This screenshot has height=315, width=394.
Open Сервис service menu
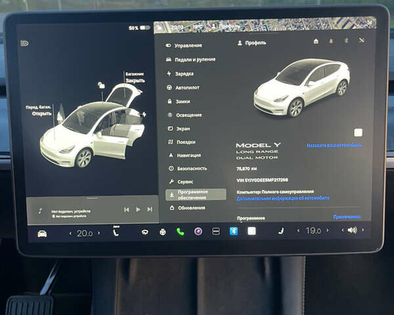[x=181, y=182]
